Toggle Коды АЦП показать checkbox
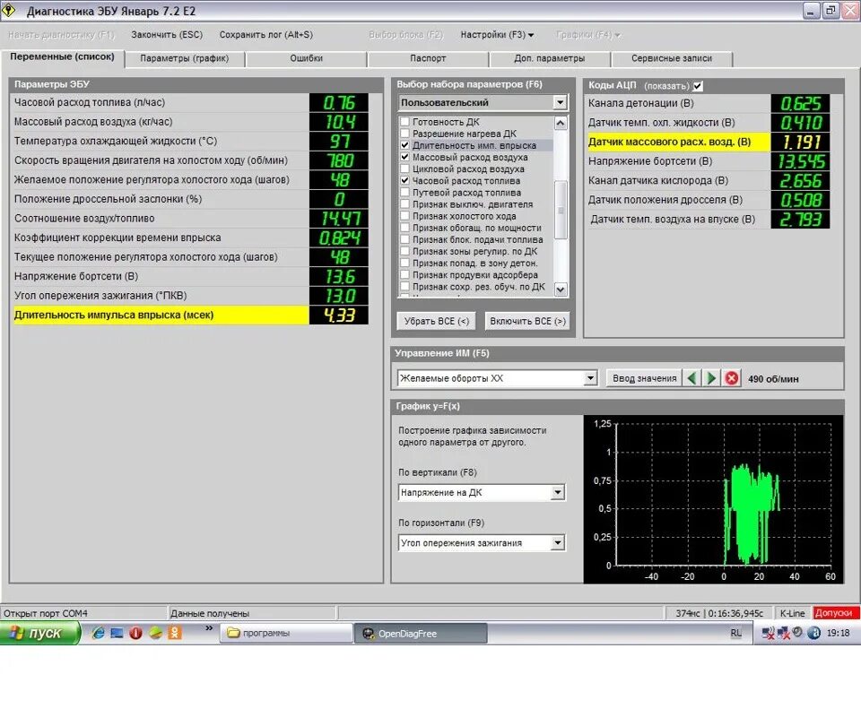Screen dimensions: 861x726 (x=698, y=86)
